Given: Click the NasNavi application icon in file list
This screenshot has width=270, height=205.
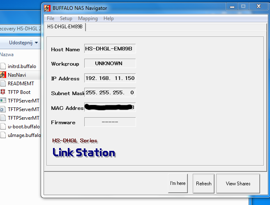Looking at the screenshot, I should pos(3,75).
